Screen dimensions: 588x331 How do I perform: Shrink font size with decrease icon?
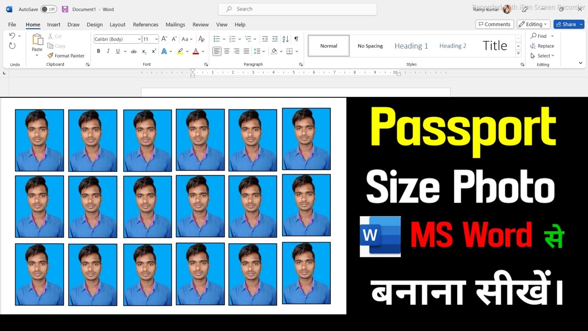tap(173, 39)
